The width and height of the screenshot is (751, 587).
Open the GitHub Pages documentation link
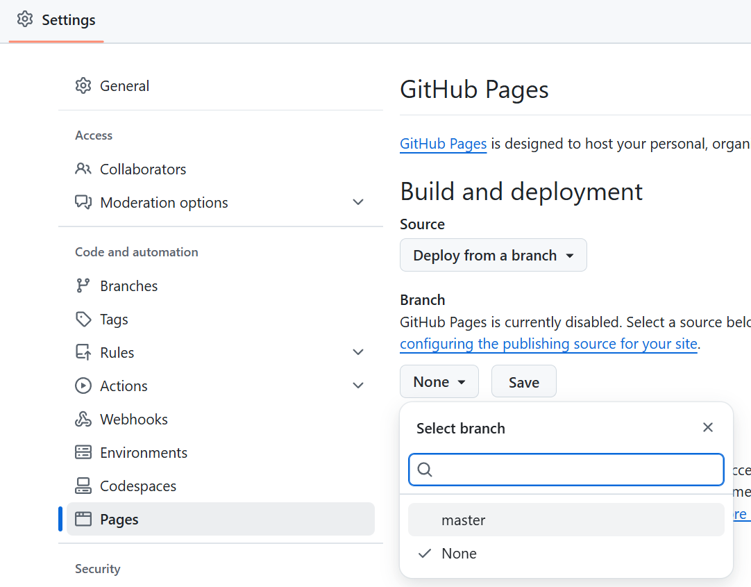pyautogui.click(x=443, y=144)
